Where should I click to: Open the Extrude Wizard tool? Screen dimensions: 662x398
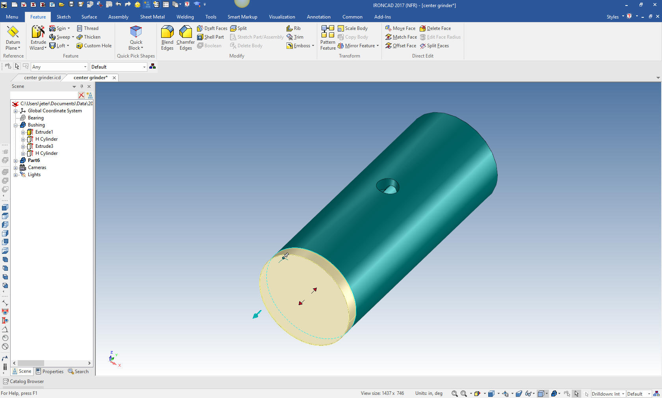click(x=38, y=38)
